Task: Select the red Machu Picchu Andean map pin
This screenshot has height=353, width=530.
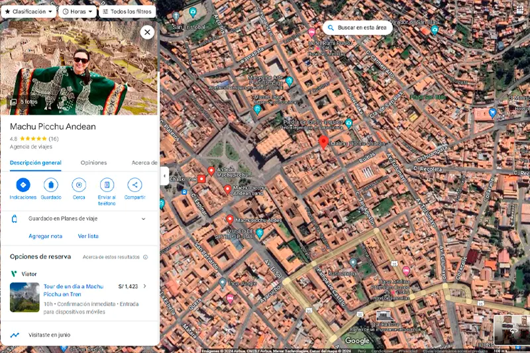Action: click(x=323, y=142)
